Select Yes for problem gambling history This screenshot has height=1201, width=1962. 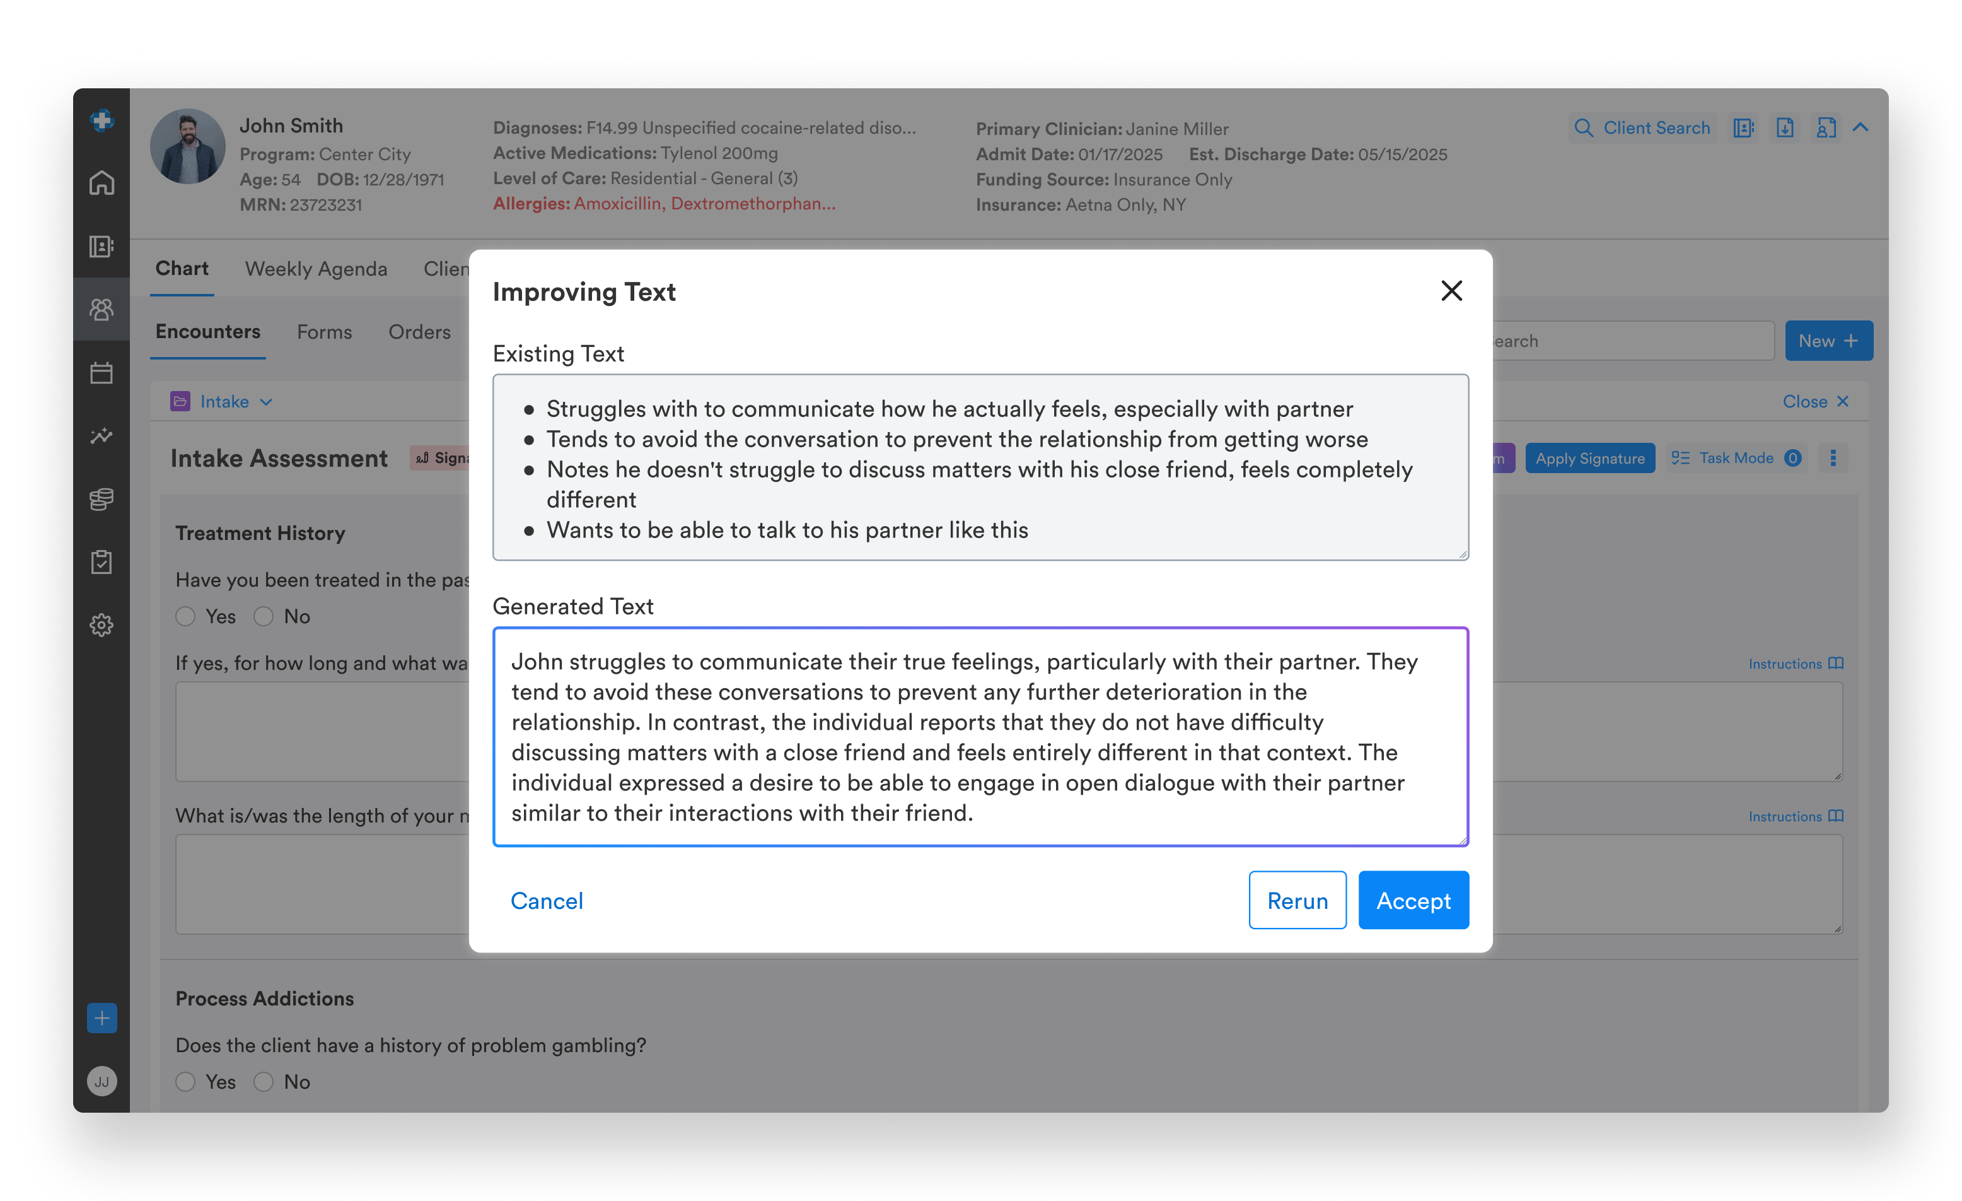pos(185,1082)
